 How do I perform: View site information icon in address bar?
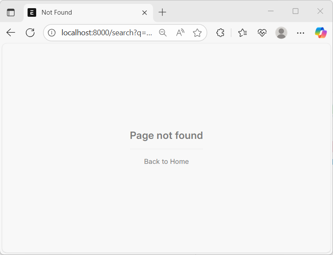coord(52,33)
